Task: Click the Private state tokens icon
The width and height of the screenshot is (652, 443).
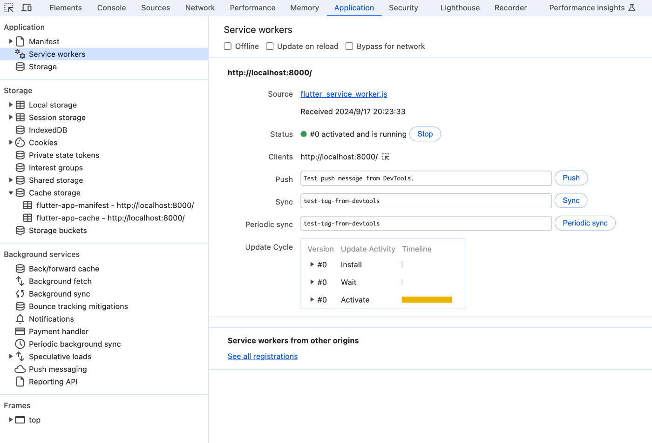Action: [20, 155]
